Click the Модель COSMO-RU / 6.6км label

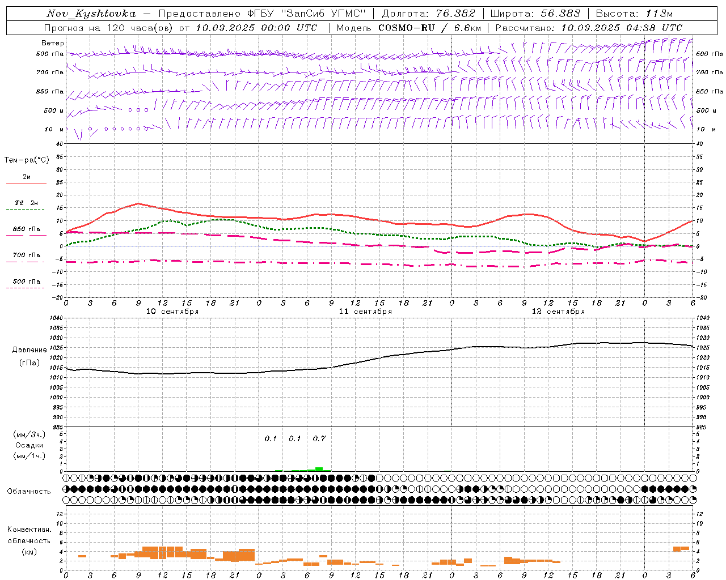409,28
